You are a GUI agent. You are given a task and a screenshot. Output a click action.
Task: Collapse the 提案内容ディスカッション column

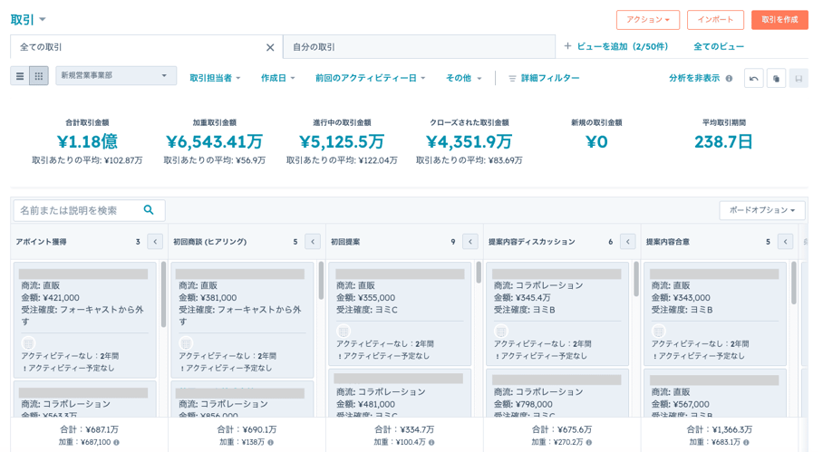pos(628,242)
